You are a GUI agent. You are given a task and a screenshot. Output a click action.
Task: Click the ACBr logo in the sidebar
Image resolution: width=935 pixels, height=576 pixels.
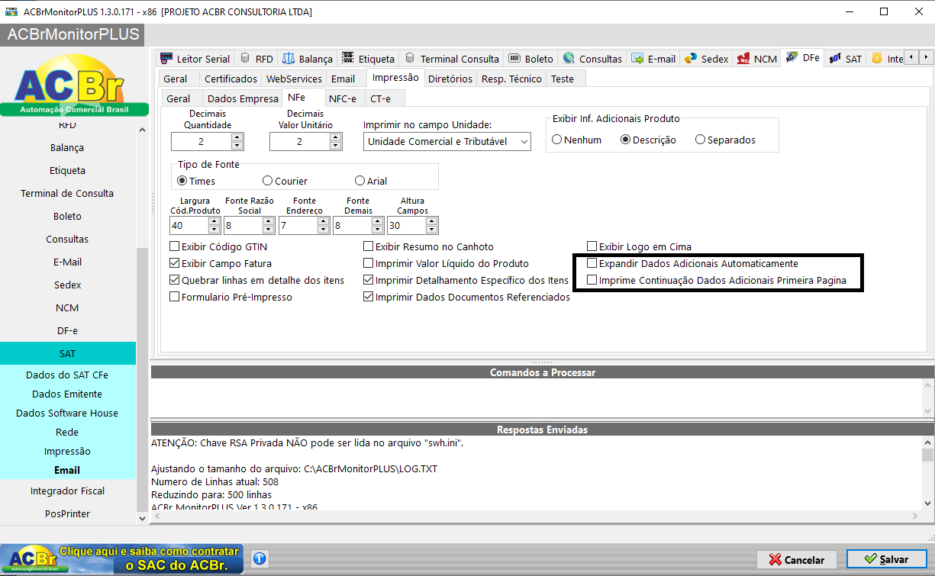[x=74, y=85]
